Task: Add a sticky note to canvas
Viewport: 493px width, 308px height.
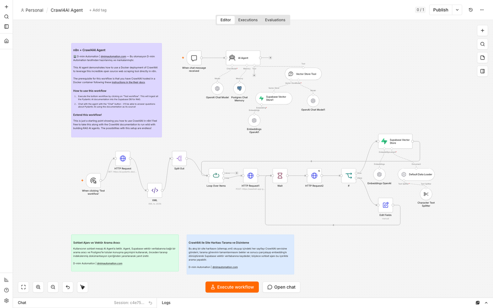Action: pyautogui.click(x=483, y=58)
